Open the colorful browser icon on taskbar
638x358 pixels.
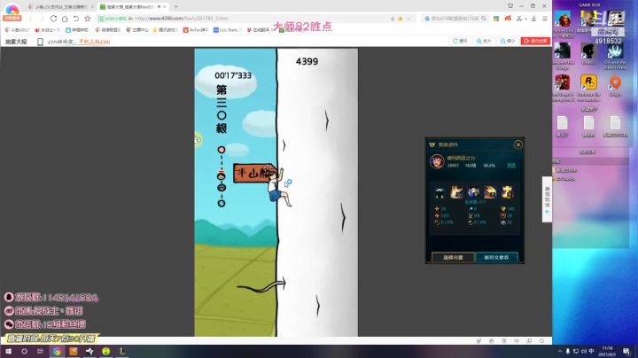[57, 351]
